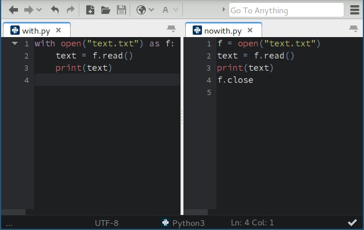Click the 'as' keyword in with.py
The image size is (364, 230).
coord(155,44)
